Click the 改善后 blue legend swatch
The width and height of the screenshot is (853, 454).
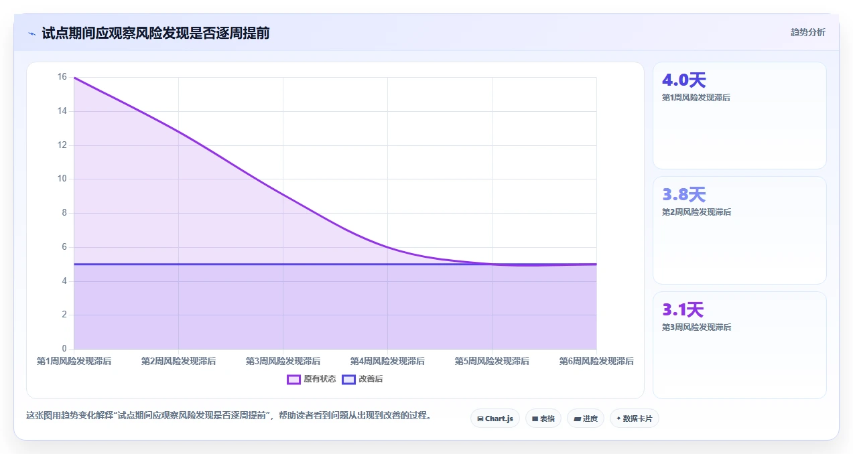[348, 379]
